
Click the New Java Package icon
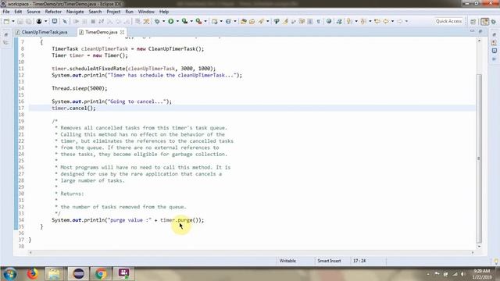(x=215, y=21)
